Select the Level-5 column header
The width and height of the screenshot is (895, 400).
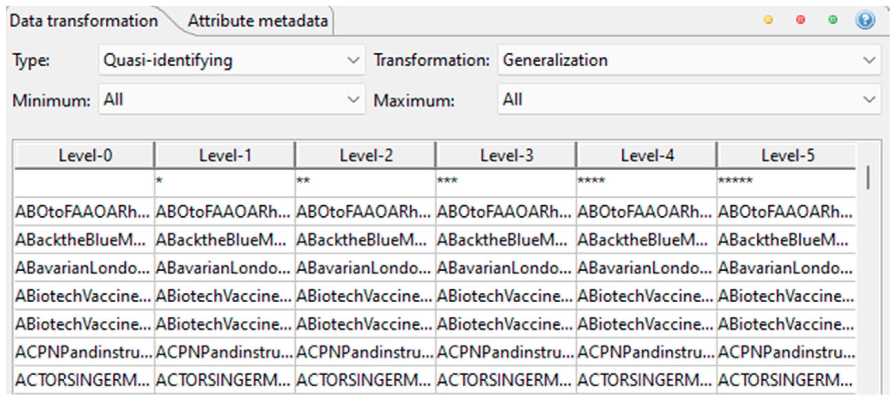[x=787, y=155]
